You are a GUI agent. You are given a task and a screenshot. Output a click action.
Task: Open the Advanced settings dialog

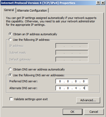(88, 100)
